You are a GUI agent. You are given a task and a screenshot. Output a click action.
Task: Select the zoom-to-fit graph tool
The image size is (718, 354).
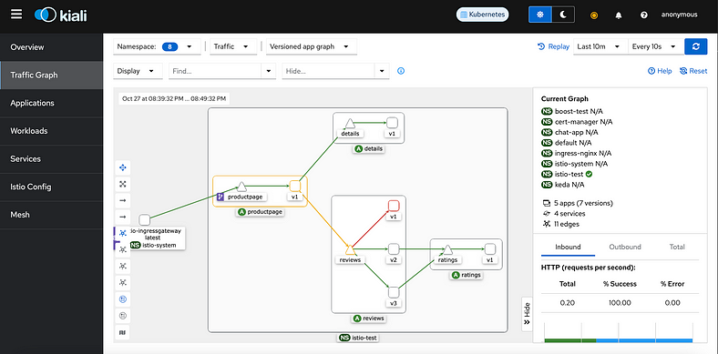pyautogui.click(x=122, y=184)
